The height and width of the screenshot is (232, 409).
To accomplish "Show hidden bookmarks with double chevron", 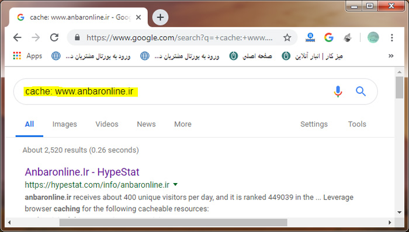I will (x=391, y=56).
